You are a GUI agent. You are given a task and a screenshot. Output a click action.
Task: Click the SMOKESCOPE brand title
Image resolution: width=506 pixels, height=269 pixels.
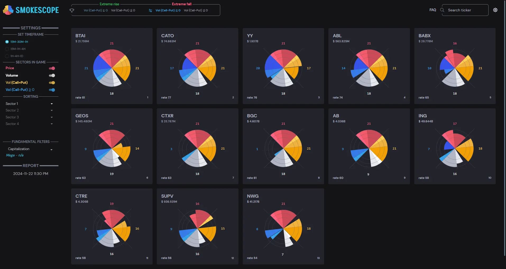coord(37,10)
